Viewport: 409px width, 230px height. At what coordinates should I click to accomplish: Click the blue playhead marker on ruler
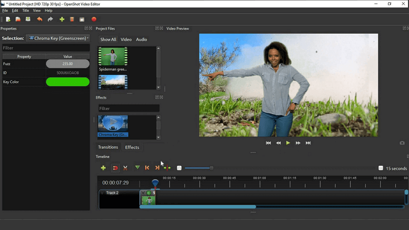pyautogui.click(x=155, y=182)
